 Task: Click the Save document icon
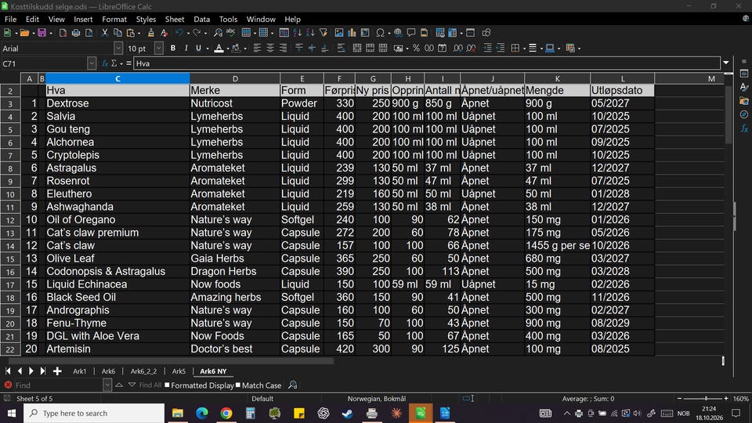tap(42, 33)
